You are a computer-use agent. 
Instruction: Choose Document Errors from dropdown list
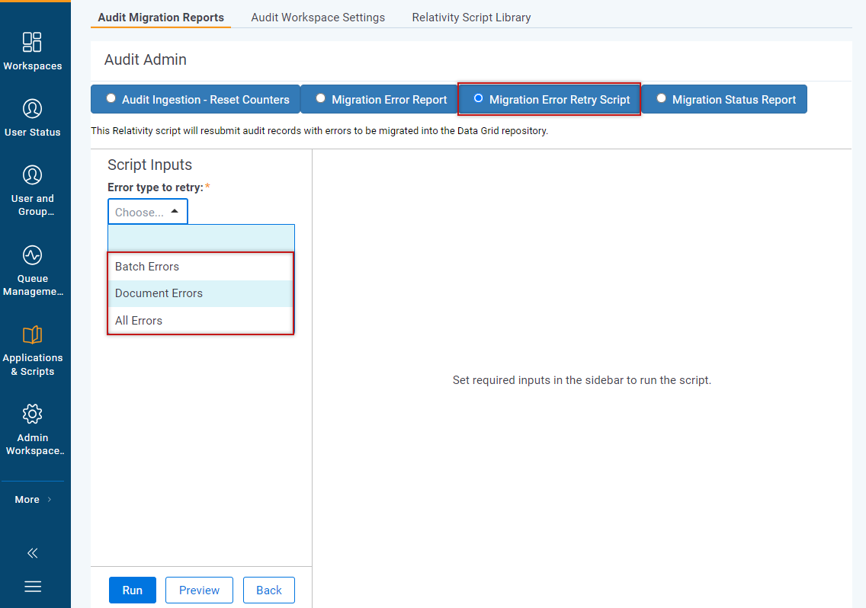point(200,293)
